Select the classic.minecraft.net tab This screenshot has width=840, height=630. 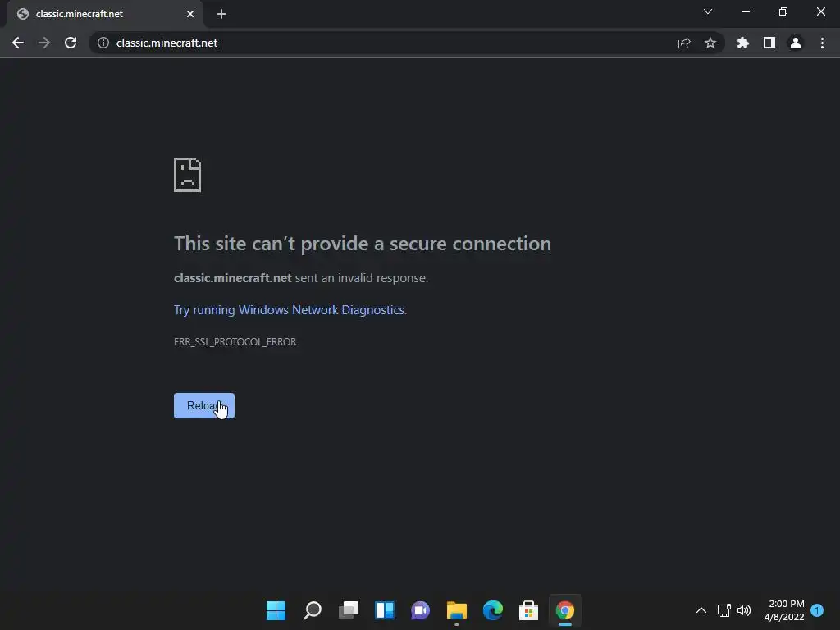(x=104, y=14)
